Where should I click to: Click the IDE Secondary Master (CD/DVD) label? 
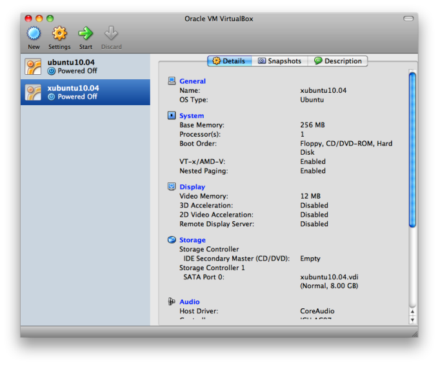[x=236, y=259]
